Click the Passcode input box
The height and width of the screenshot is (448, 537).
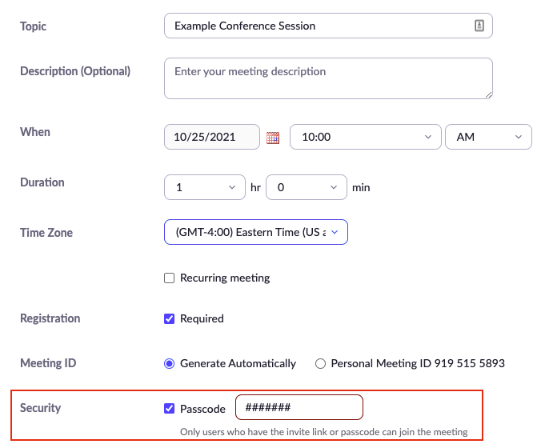click(x=299, y=408)
